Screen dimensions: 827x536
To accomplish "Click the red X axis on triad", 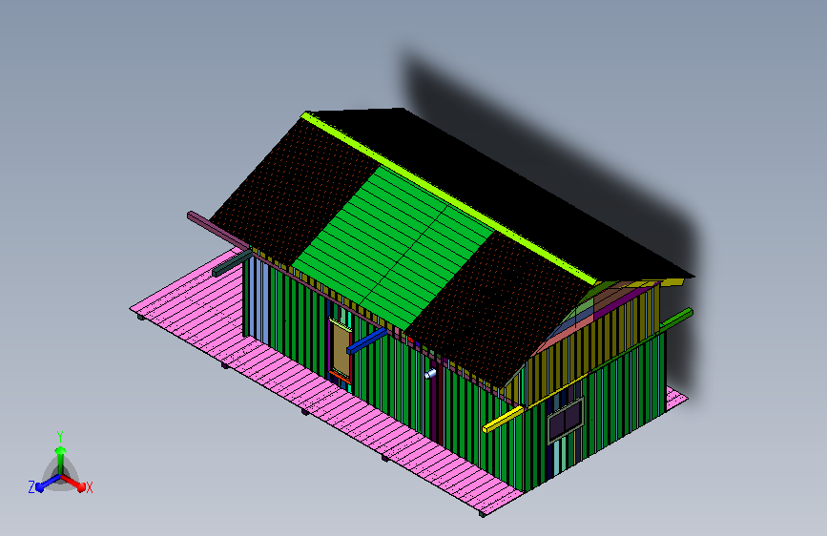I will pyautogui.click(x=73, y=483).
